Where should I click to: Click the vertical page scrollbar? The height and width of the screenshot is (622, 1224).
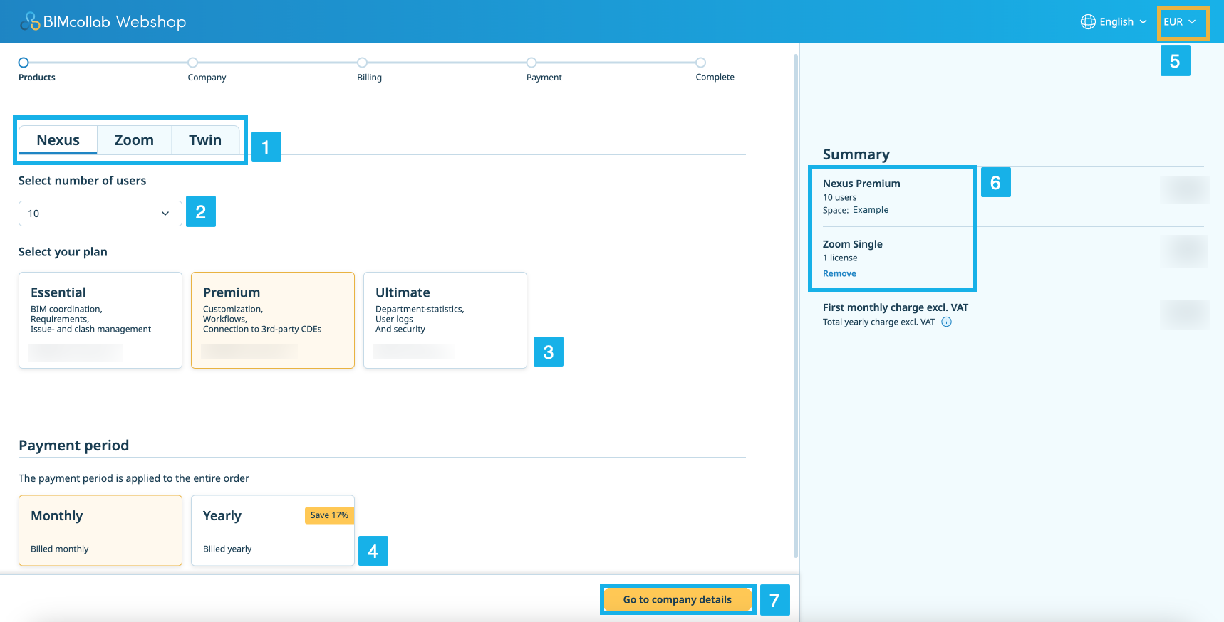click(x=795, y=306)
